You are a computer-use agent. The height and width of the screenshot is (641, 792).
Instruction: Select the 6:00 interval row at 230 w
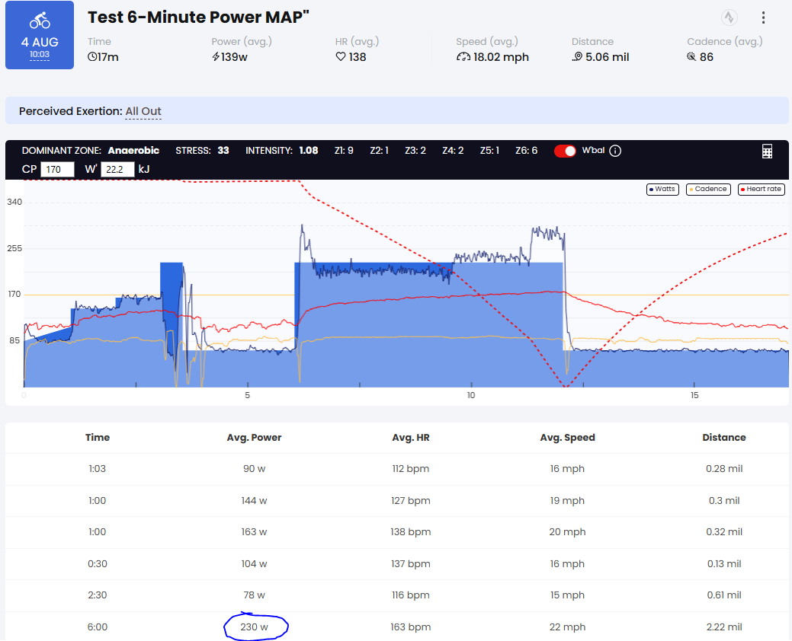(396, 627)
